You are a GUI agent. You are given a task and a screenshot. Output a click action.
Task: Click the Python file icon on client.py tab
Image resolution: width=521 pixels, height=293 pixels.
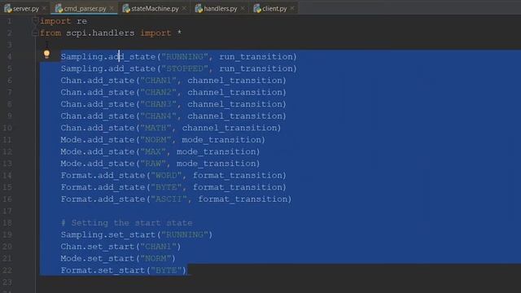(257, 9)
